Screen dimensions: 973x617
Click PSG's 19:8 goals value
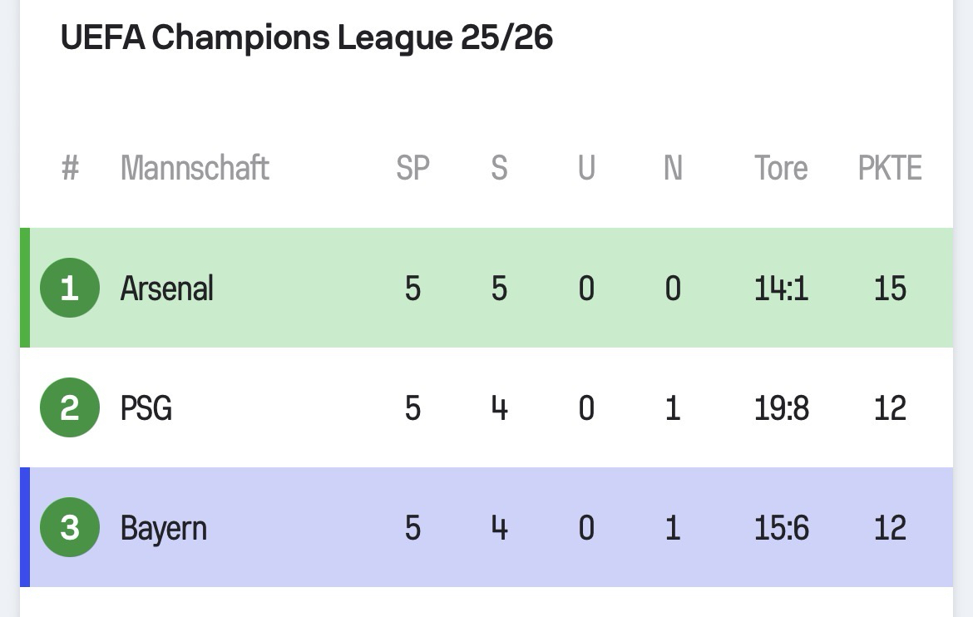pos(781,408)
